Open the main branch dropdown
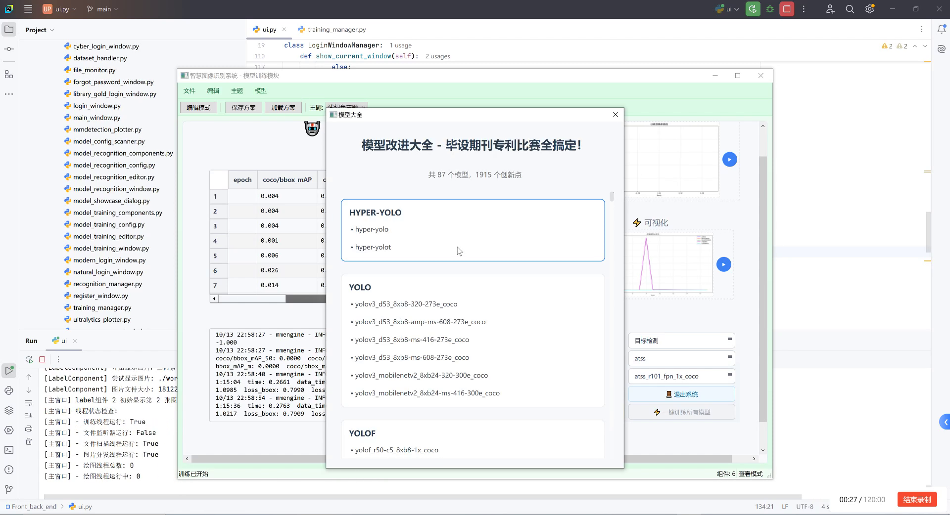 coord(102,9)
